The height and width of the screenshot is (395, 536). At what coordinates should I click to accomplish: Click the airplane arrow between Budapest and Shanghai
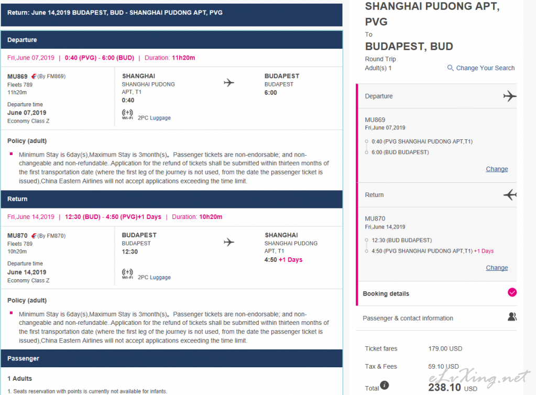coord(229,242)
